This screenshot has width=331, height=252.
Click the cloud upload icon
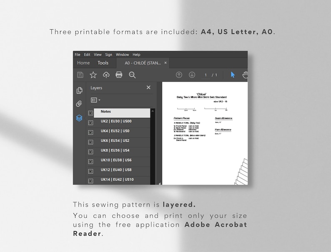(106, 75)
